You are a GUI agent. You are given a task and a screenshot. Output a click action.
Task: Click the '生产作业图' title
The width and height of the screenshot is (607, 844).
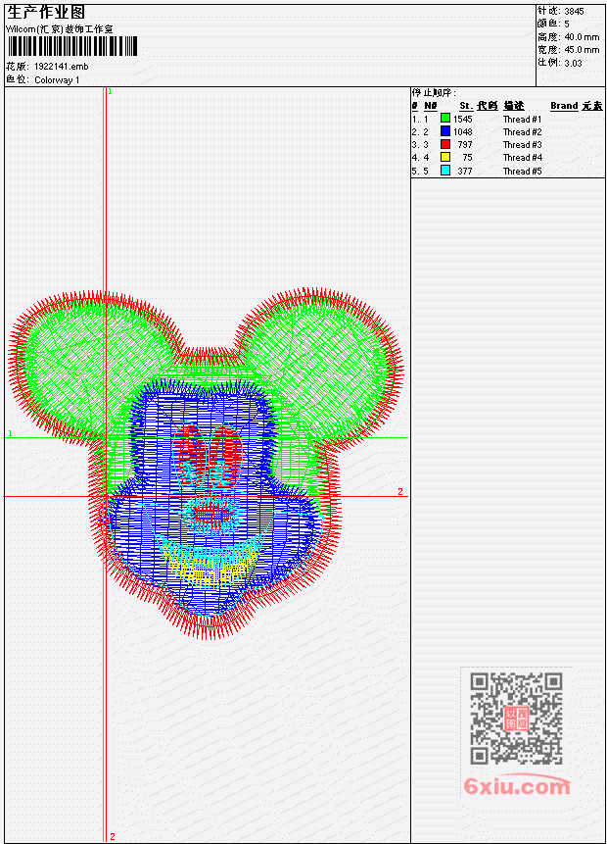46,13
